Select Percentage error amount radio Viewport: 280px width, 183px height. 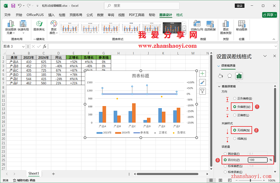[x=225, y=160]
